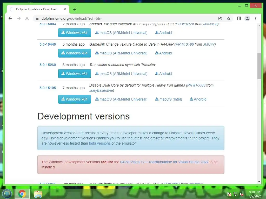Click the network tray icon
This screenshot has width=266, height=199.
coord(235,194)
